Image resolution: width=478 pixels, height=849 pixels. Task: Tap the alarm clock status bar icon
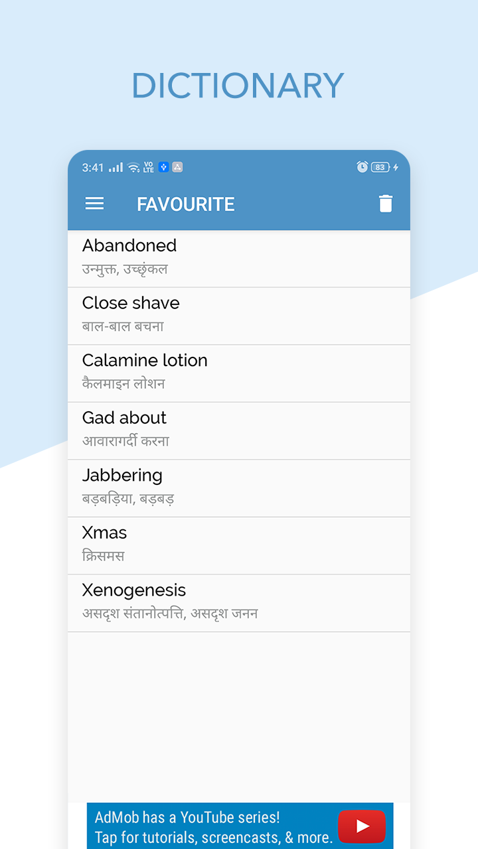pyautogui.click(x=361, y=167)
